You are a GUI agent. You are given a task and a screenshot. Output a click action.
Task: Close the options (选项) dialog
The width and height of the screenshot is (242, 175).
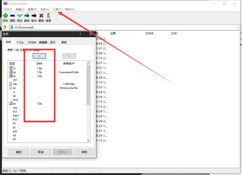pos(91,34)
